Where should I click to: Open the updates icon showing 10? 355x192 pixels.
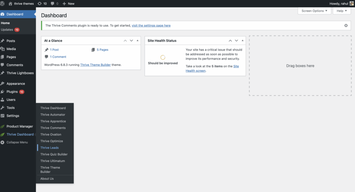(40, 3)
